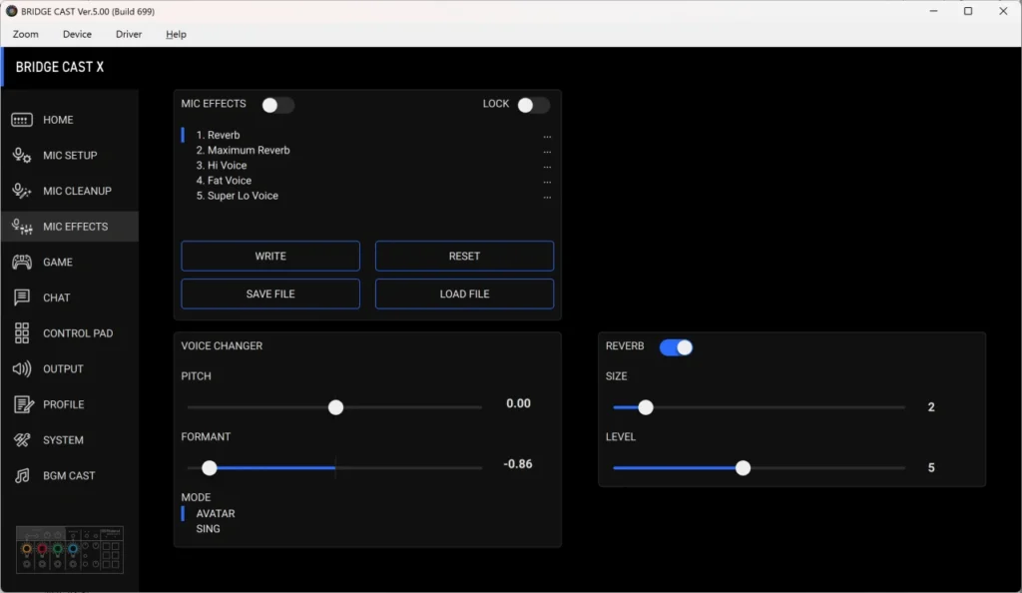Viewport: 1022px width, 593px height.
Task: Disable the REVERB toggle switch
Action: pyautogui.click(x=676, y=347)
